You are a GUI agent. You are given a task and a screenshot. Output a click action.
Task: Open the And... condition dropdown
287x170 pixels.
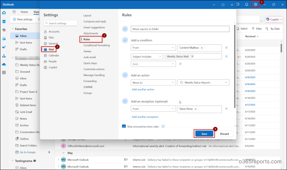(153, 64)
